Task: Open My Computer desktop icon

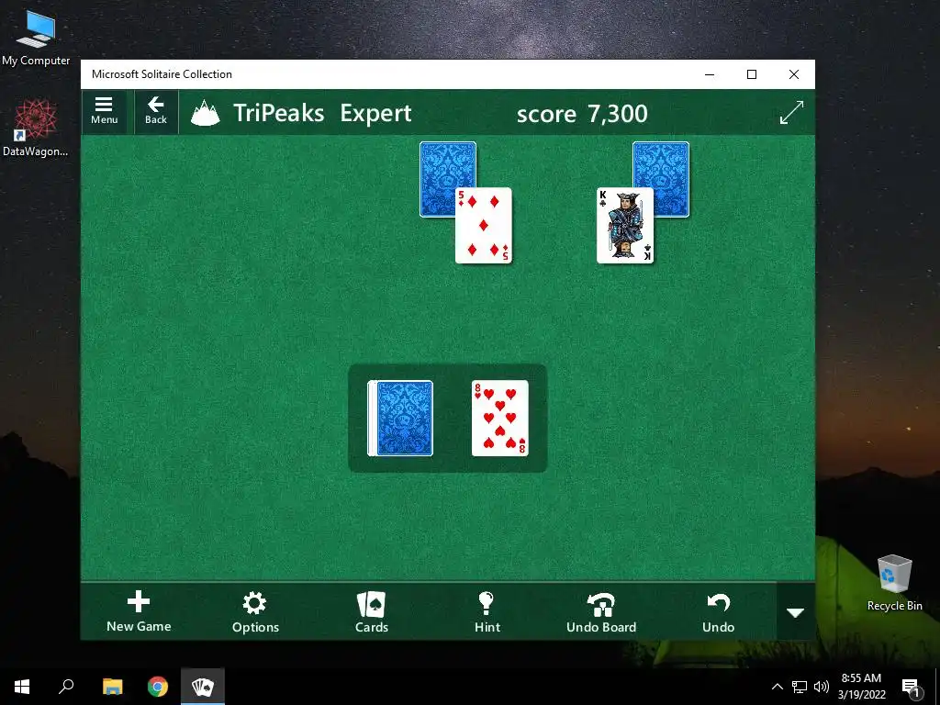Action: click(x=36, y=37)
